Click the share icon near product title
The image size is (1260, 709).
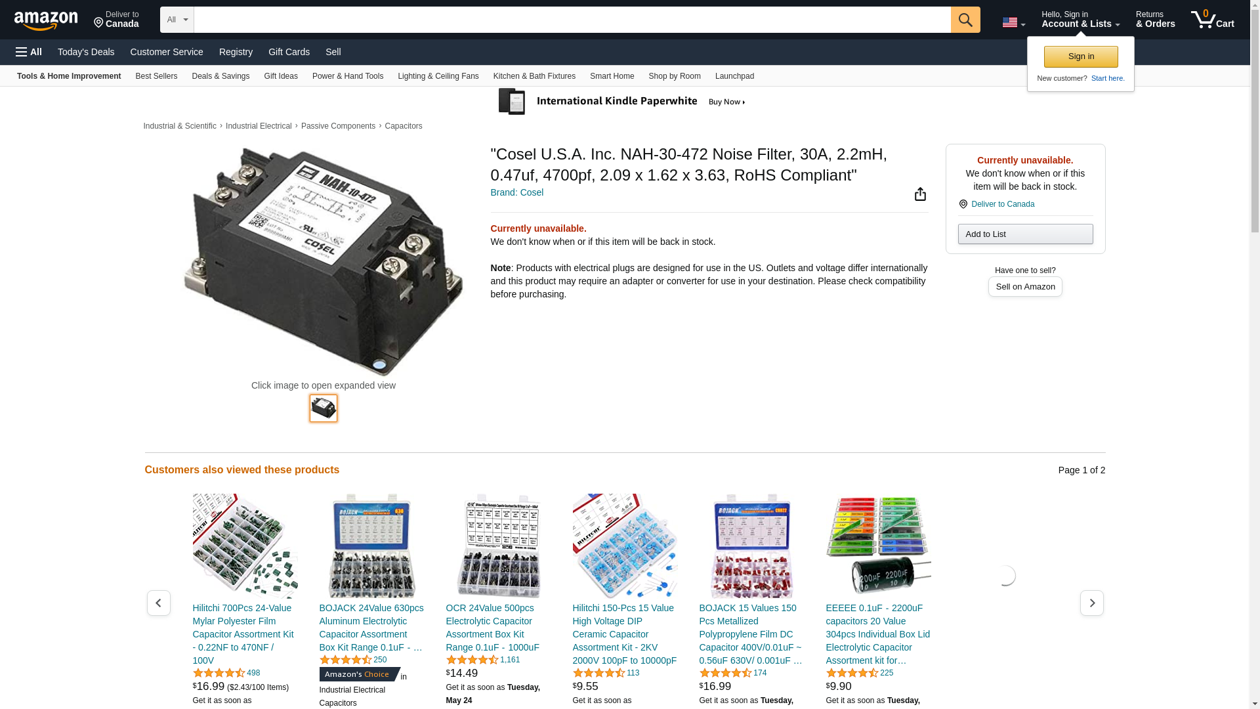(x=920, y=194)
